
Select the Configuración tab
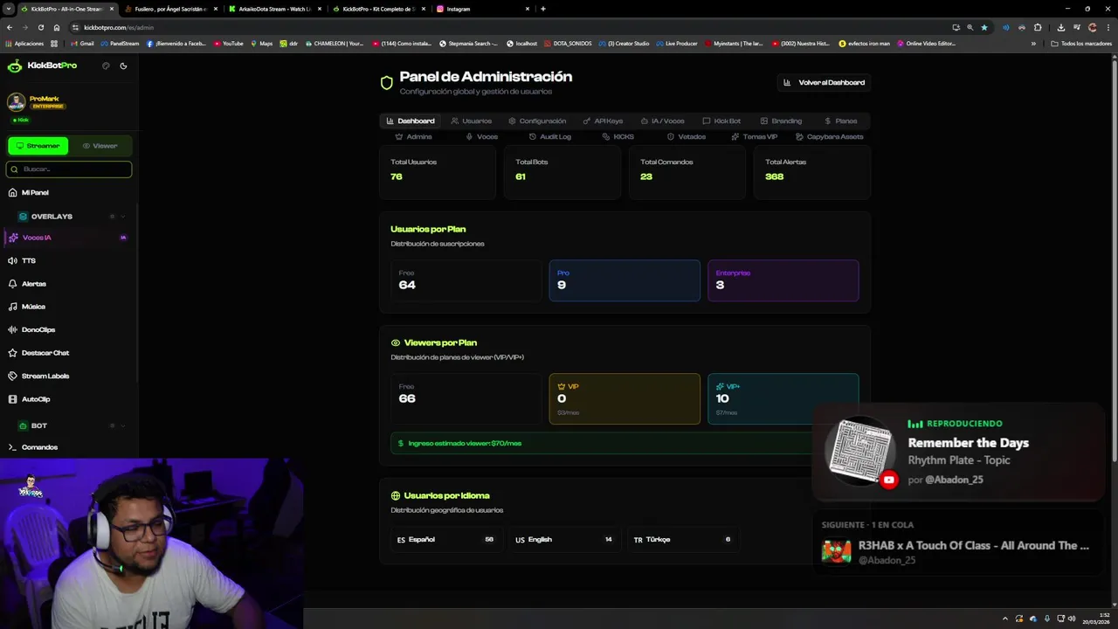[537, 121]
